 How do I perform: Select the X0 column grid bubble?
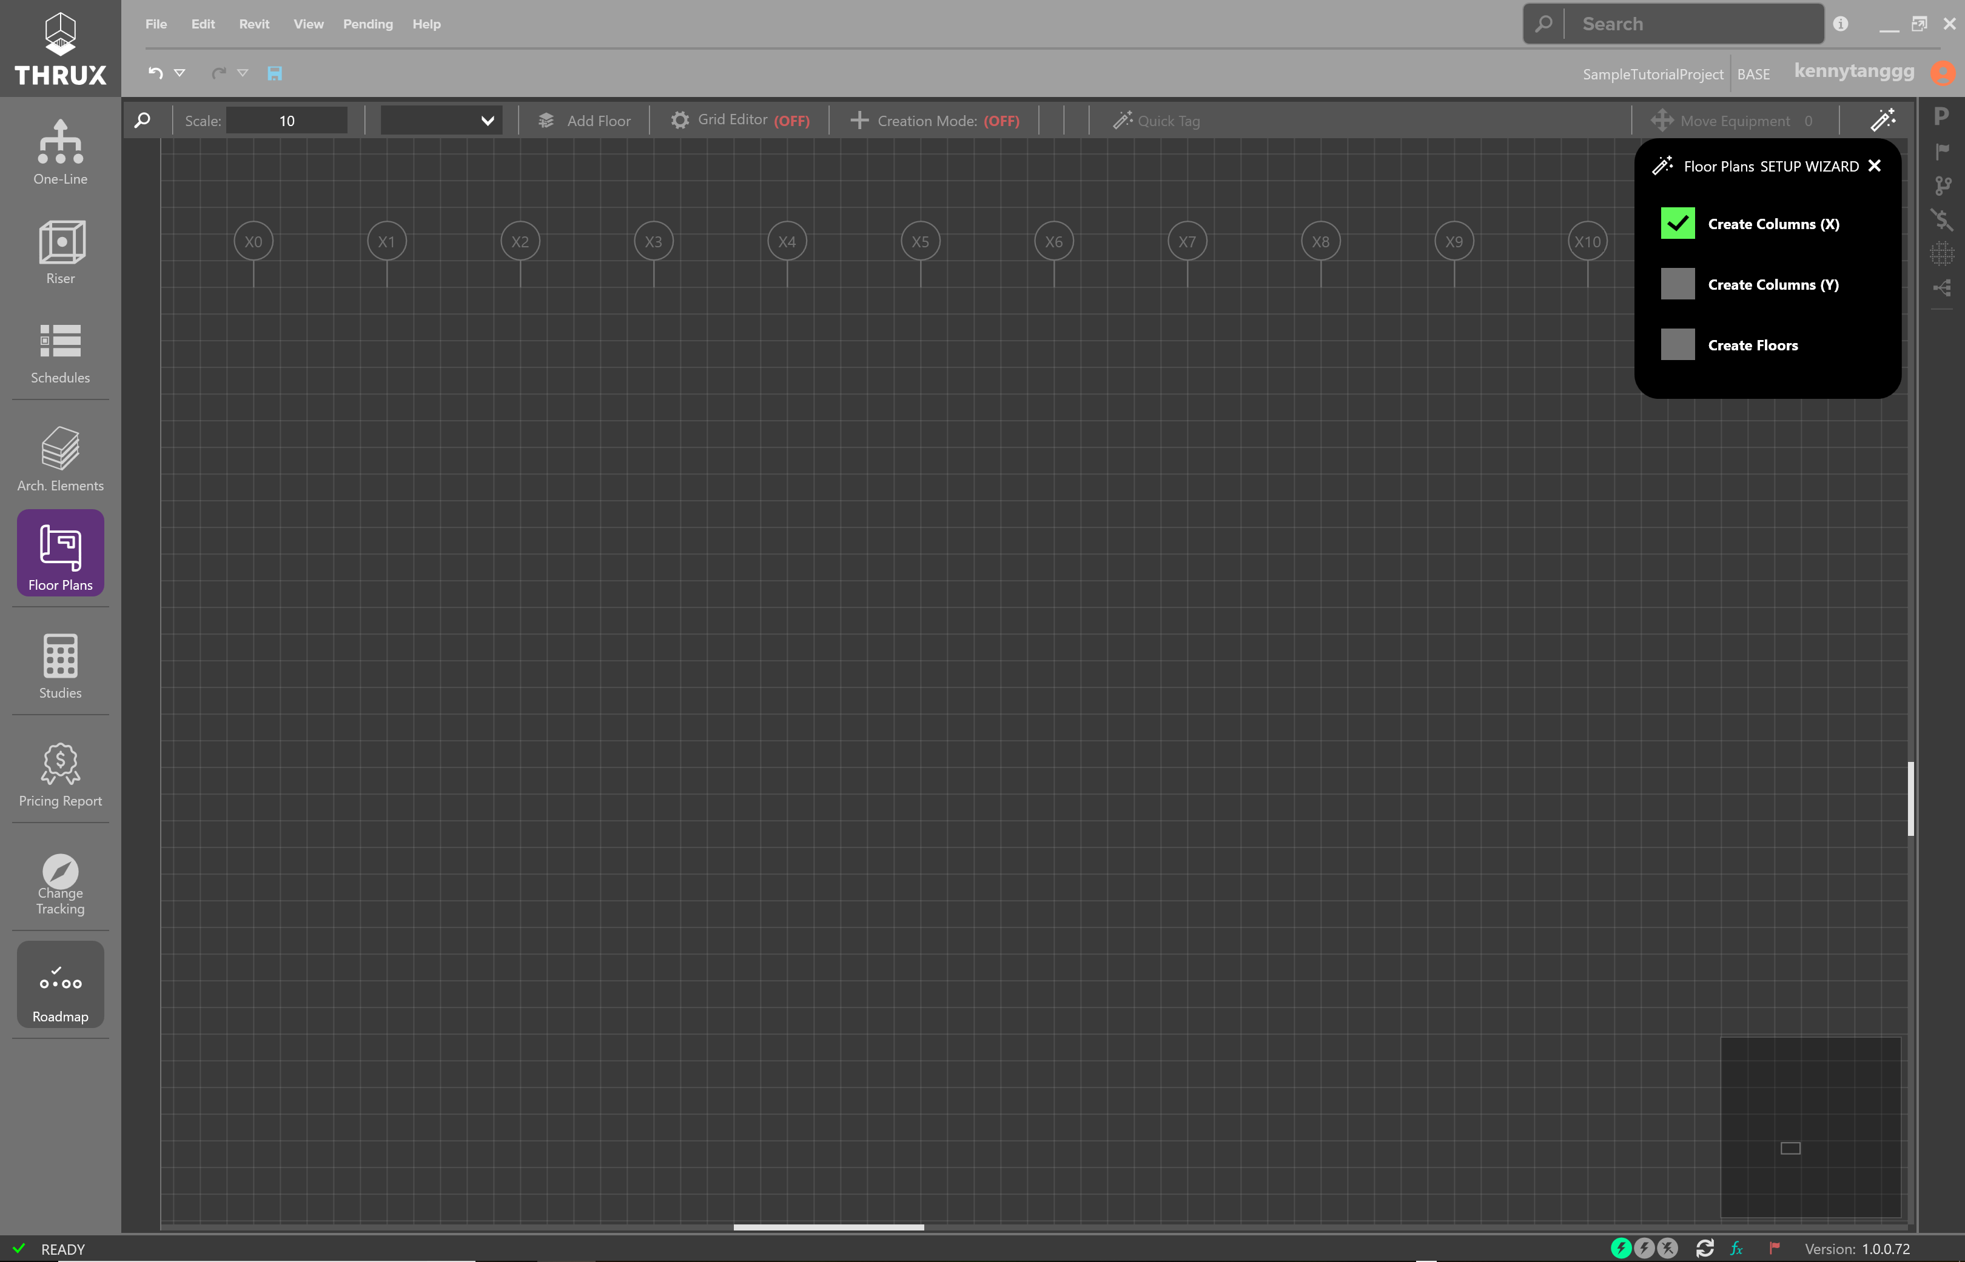pyautogui.click(x=254, y=242)
